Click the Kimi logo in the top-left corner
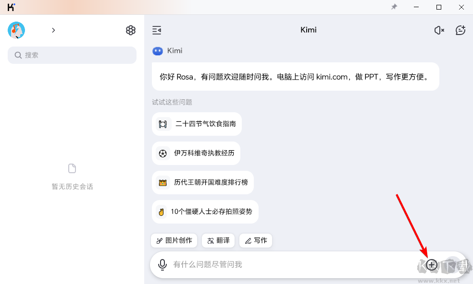Viewport: 473px width, 284px height. click(x=10, y=7)
